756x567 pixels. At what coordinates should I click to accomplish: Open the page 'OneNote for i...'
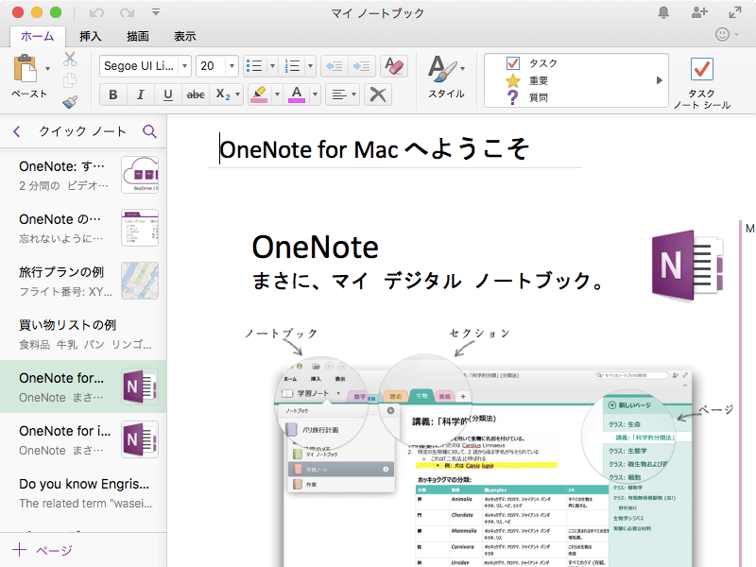(83, 439)
